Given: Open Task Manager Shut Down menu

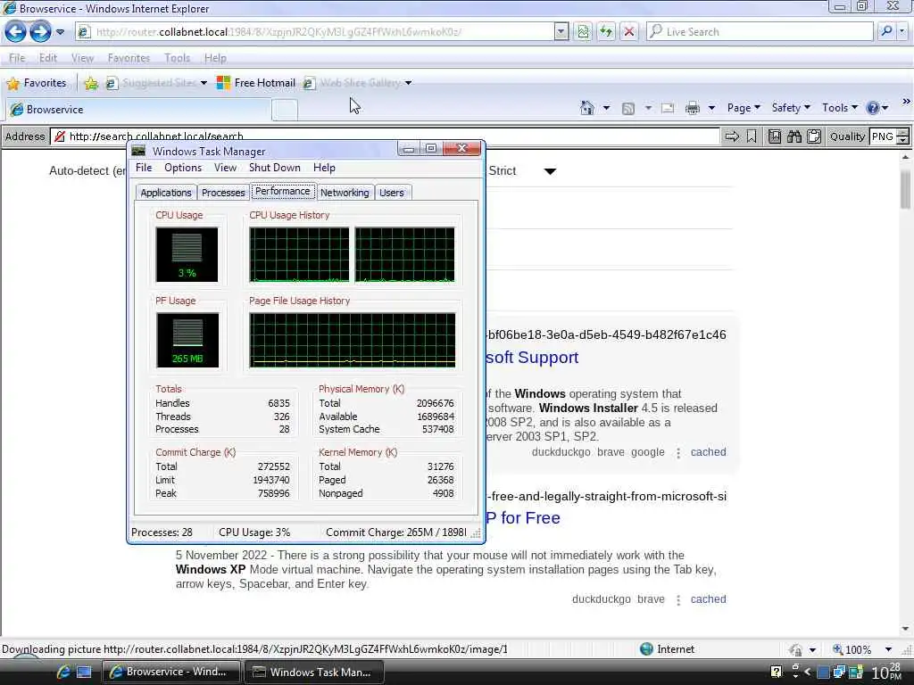Looking at the screenshot, I should [275, 168].
